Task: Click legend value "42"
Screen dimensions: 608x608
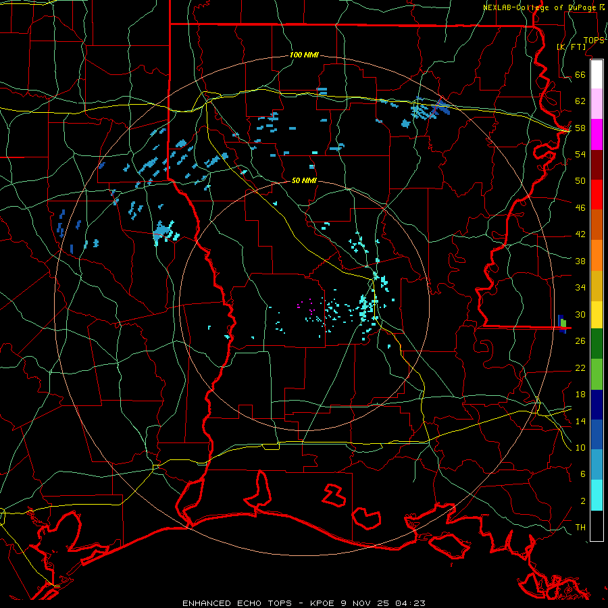Action: [580, 234]
